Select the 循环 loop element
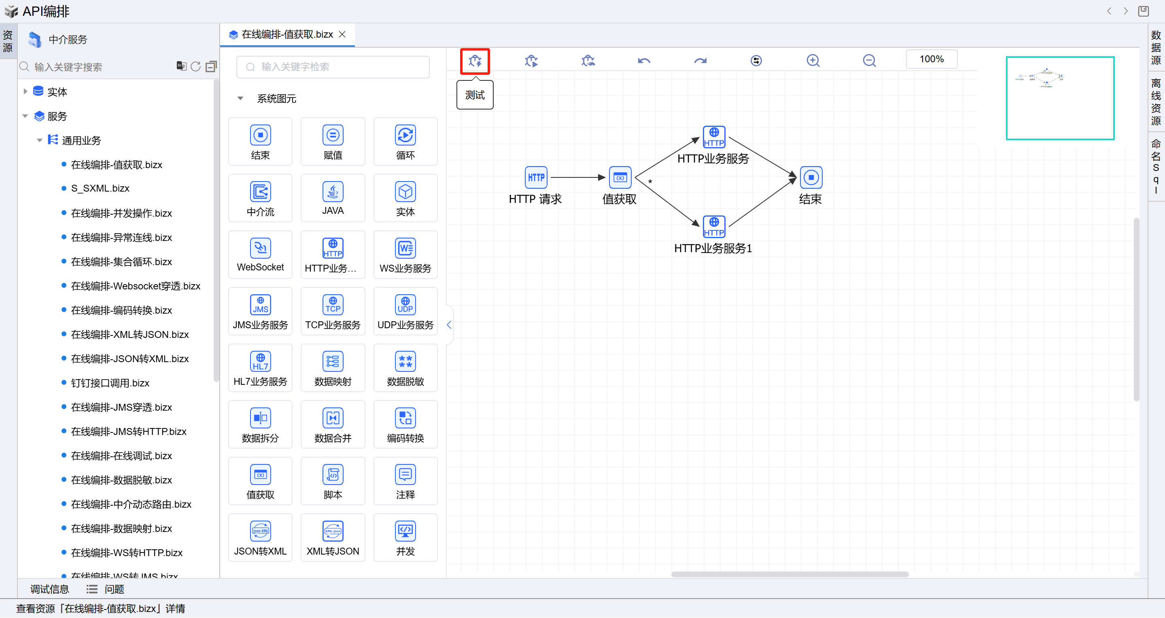 405,141
